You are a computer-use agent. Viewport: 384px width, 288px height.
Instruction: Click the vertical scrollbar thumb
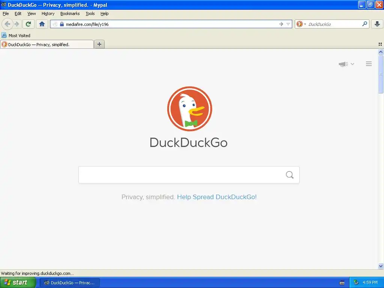point(381,74)
